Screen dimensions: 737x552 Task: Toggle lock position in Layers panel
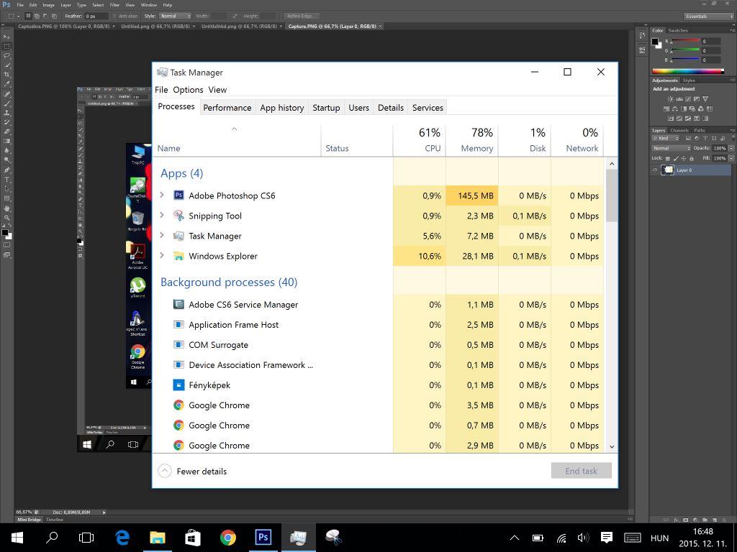684,159
